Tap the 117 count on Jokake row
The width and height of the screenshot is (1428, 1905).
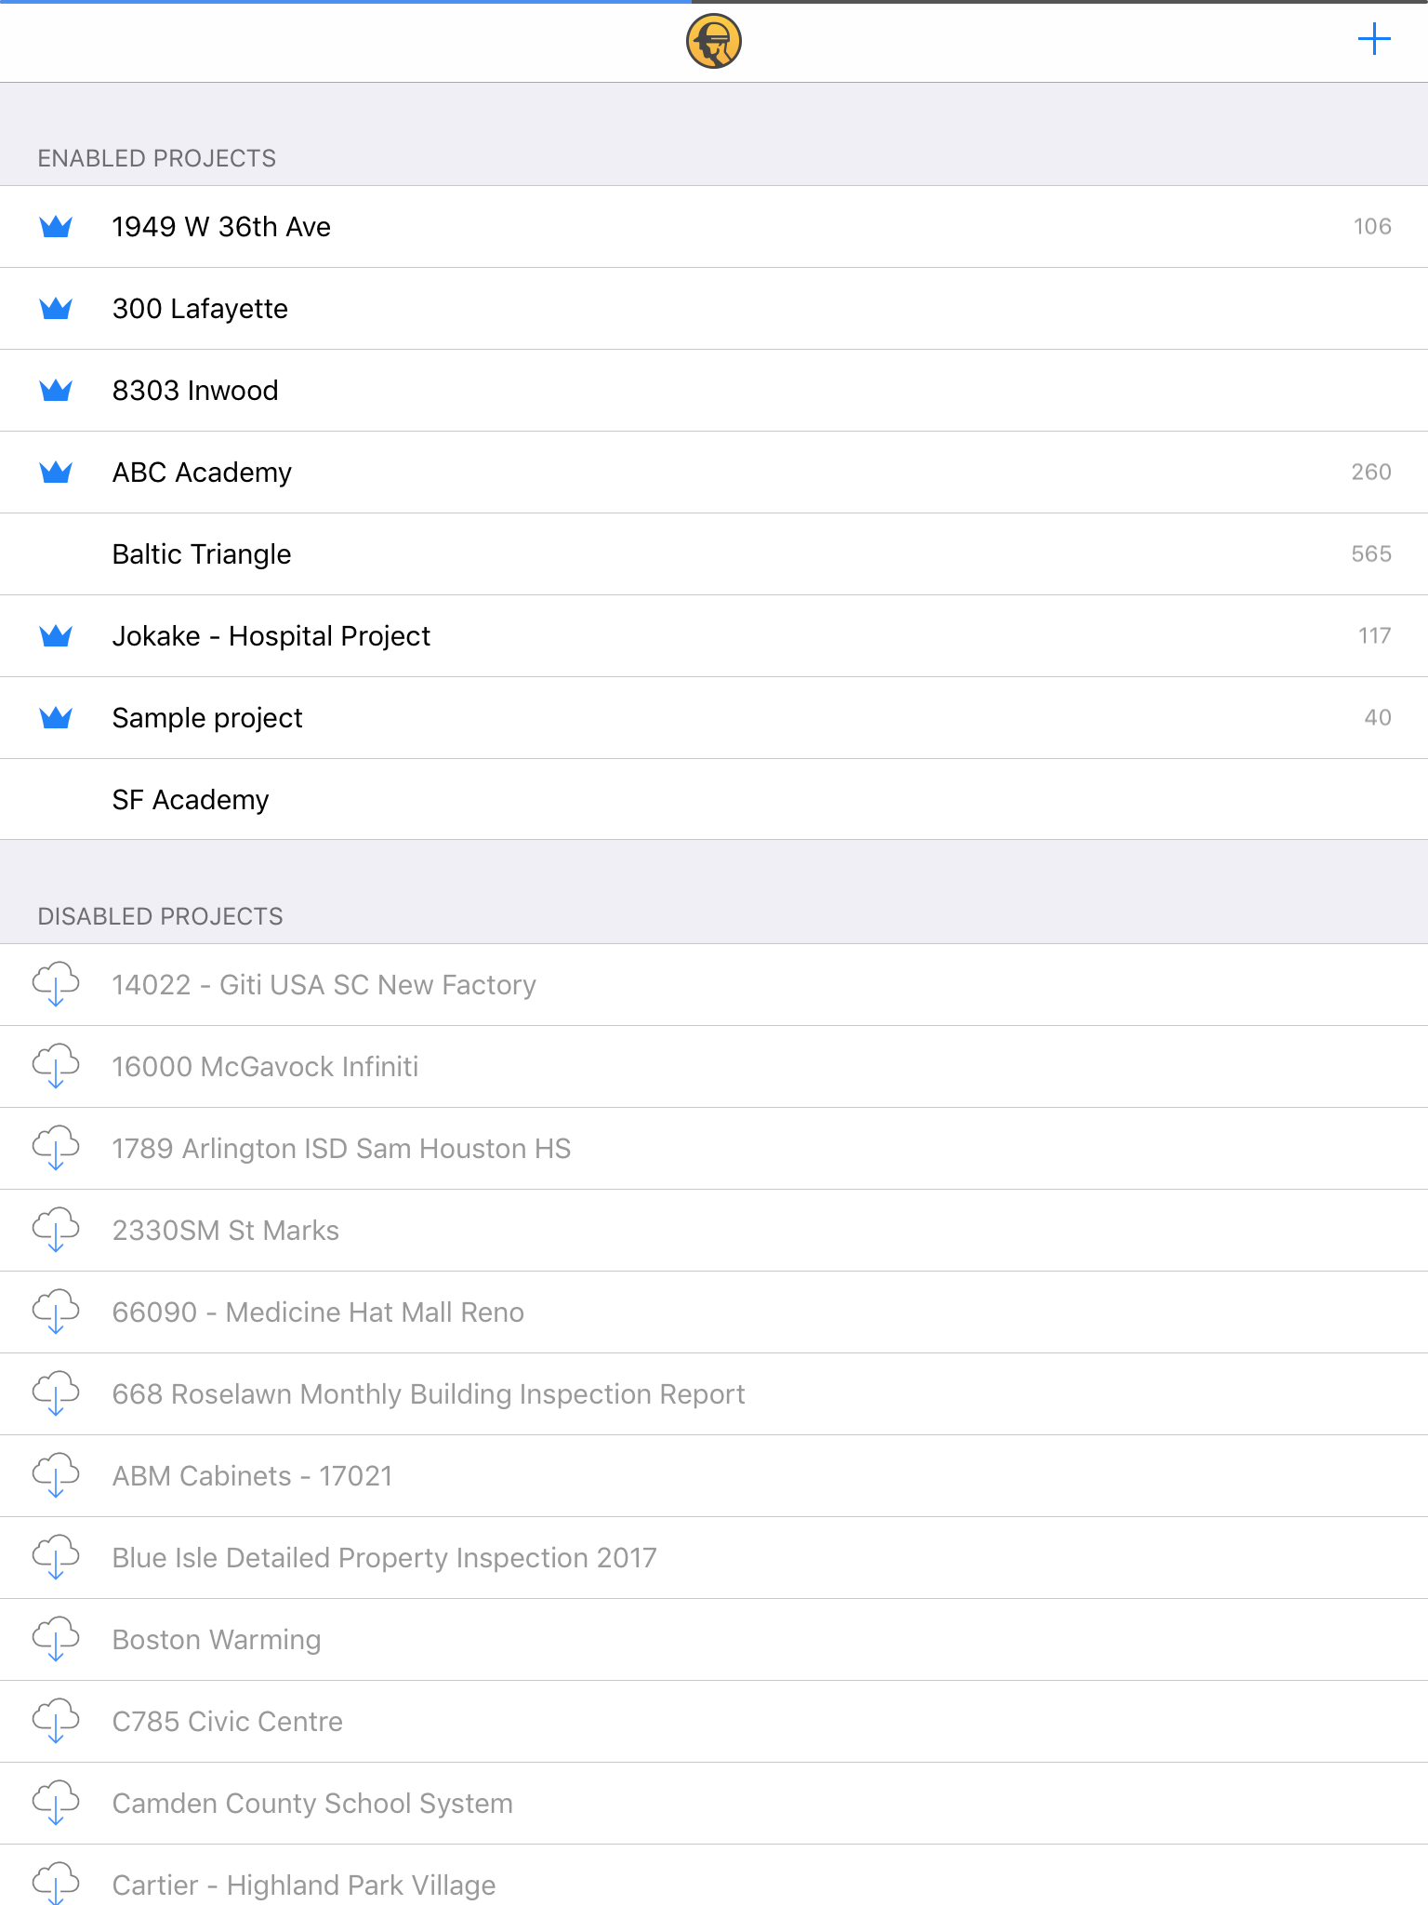(x=1374, y=636)
